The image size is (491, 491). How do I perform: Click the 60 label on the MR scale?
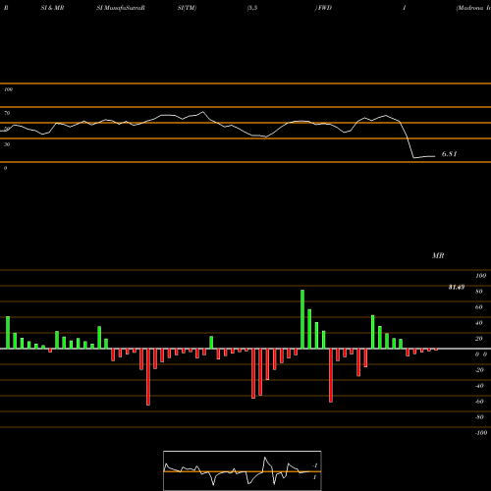point(479,307)
